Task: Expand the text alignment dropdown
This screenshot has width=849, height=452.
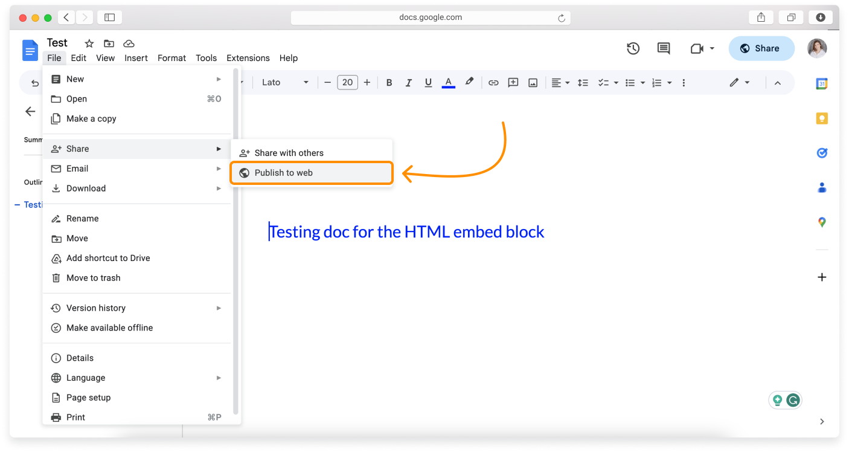Action: click(x=566, y=82)
